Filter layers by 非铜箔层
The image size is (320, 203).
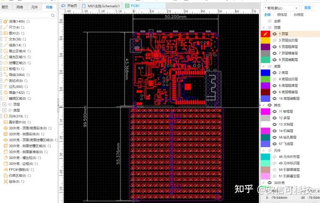point(298,15)
